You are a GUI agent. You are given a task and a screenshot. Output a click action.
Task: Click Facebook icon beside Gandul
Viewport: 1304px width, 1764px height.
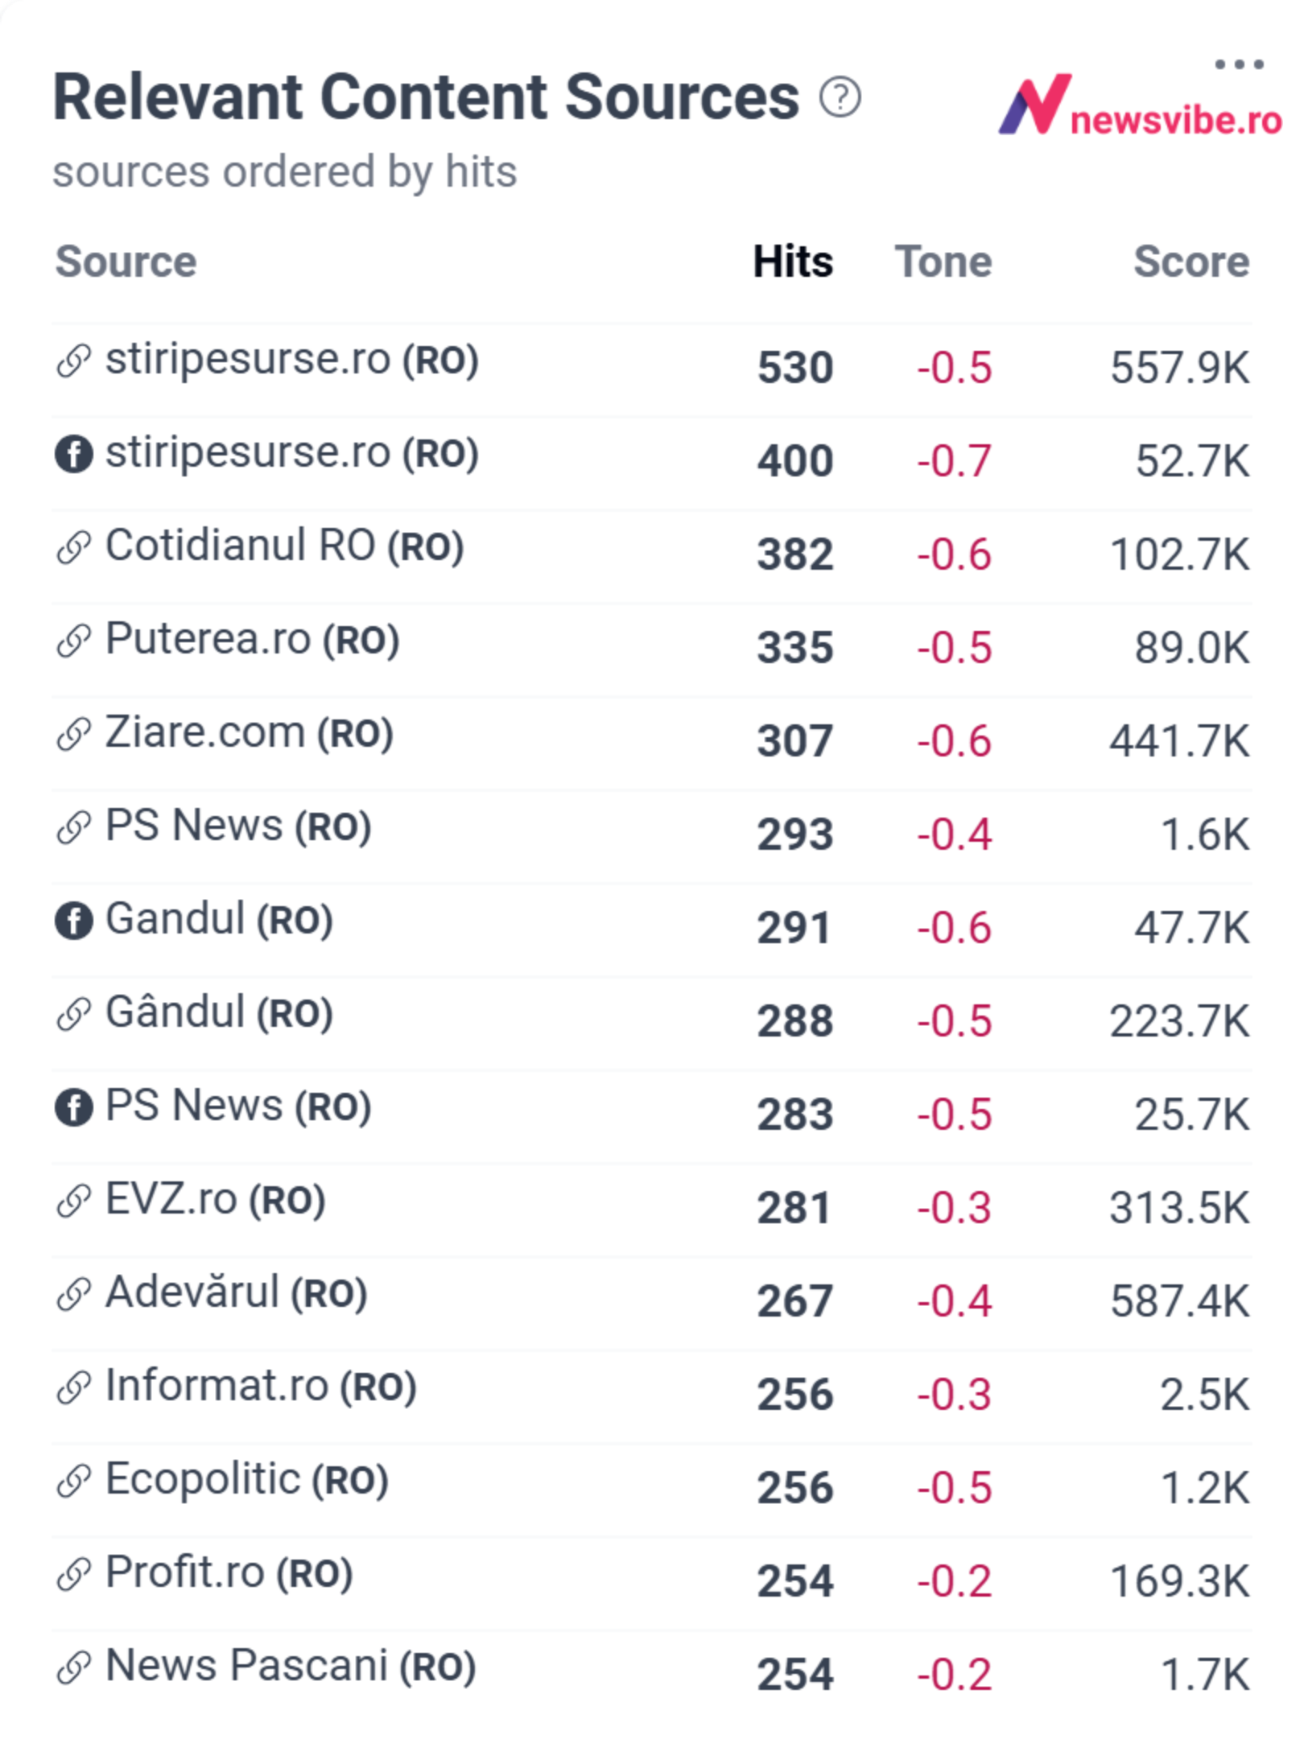74,921
